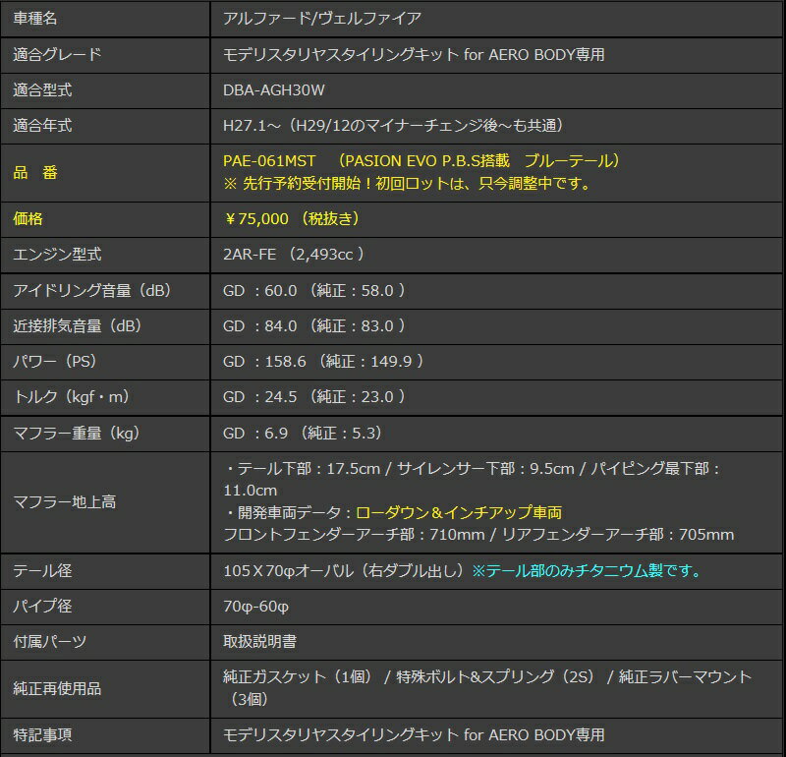The image size is (786, 757).
Task: Click the 特記事項 row label
Action: (42, 734)
